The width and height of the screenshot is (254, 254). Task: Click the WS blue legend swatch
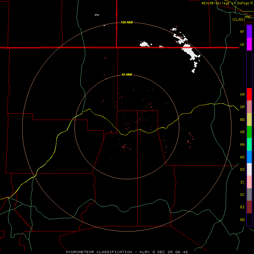(x=249, y=157)
